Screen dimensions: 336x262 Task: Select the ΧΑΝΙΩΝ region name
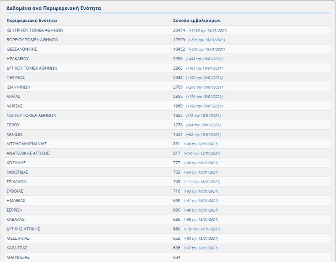click(x=14, y=134)
